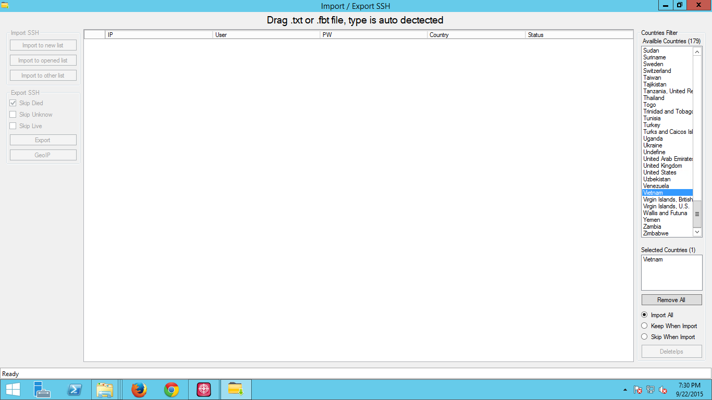Viewport: 712px width, 400px height.
Task: Click the Ready status bar text
Action: click(10, 374)
